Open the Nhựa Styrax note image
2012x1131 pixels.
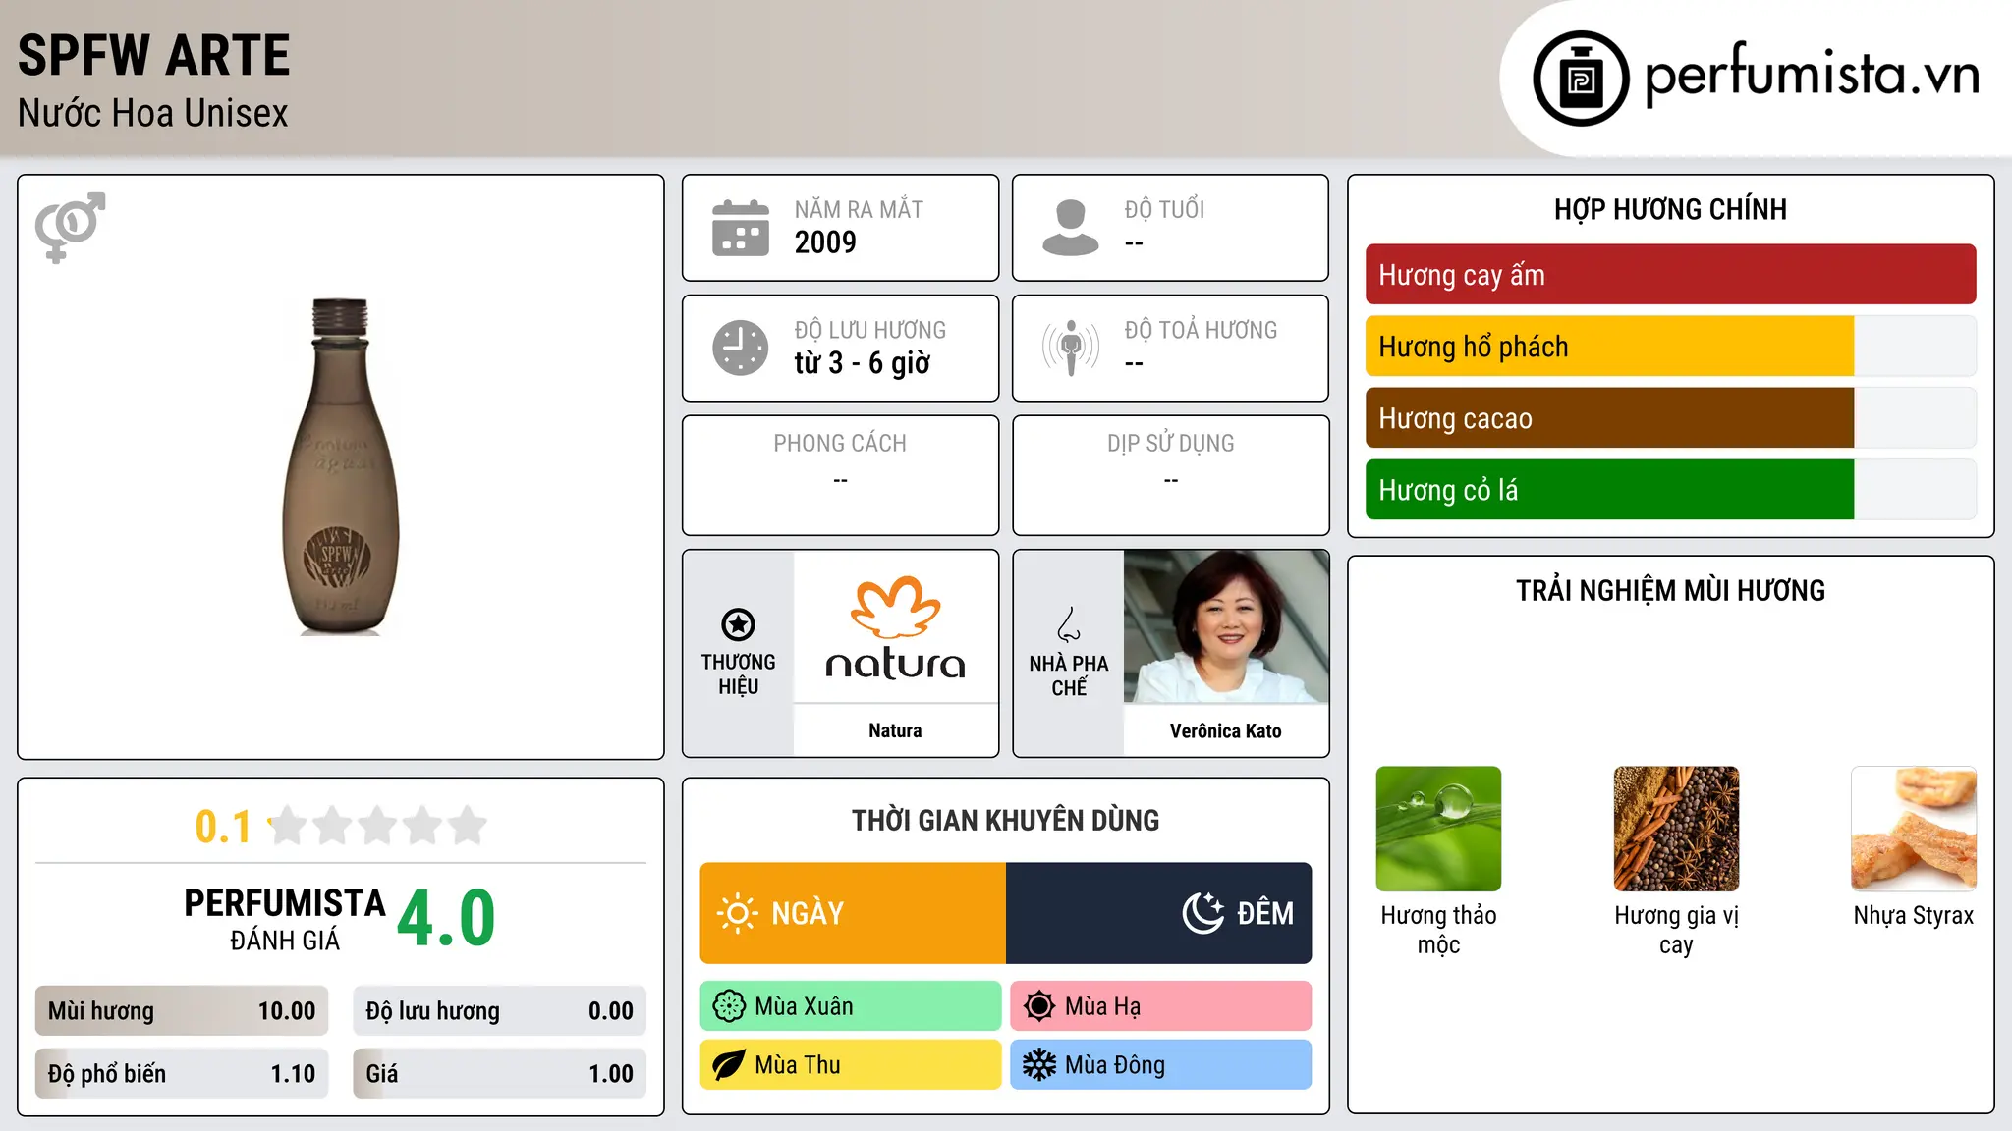tap(1914, 829)
